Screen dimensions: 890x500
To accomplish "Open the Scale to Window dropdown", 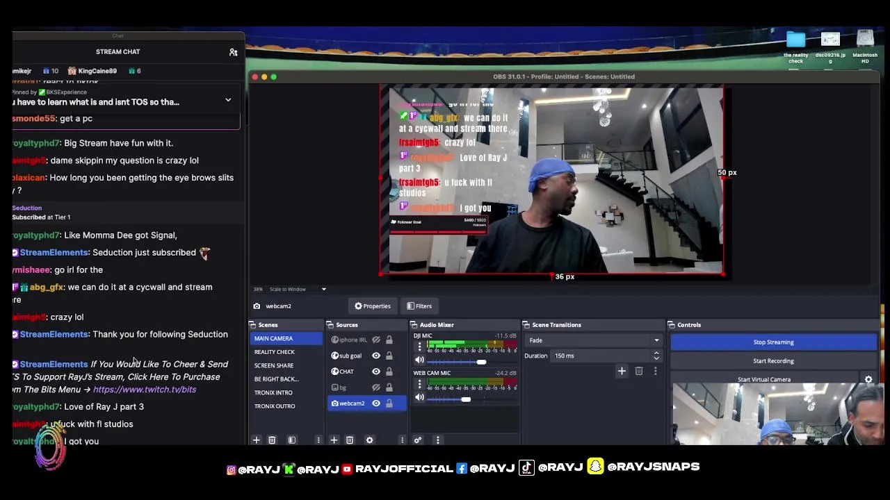I will (x=297, y=289).
